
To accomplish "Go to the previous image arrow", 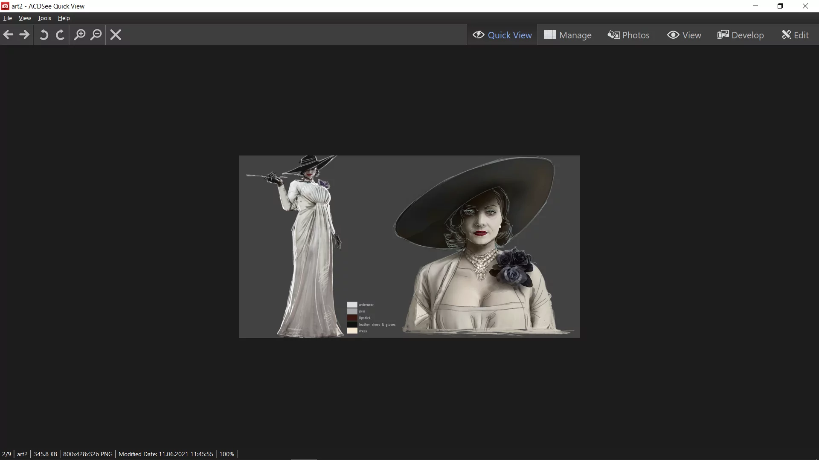I will 8,35.
